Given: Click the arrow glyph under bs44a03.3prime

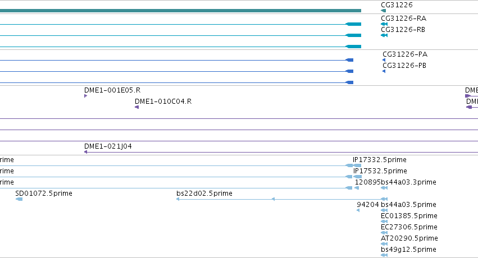Looking at the screenshot, I should coord(384,188).
